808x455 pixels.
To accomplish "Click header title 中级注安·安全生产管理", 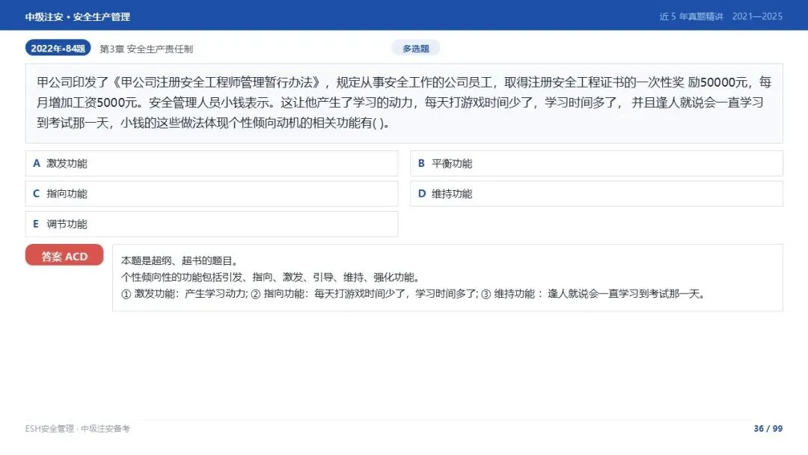I will (x=78, y=17).
